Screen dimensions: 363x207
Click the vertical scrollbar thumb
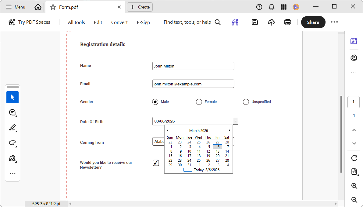341,134
